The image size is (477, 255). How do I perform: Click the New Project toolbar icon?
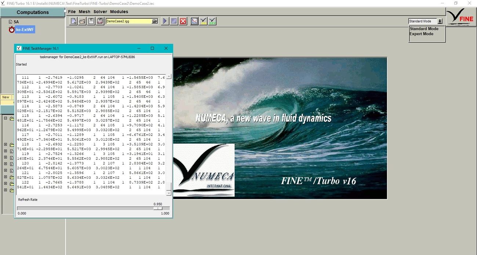click(74, 21)
